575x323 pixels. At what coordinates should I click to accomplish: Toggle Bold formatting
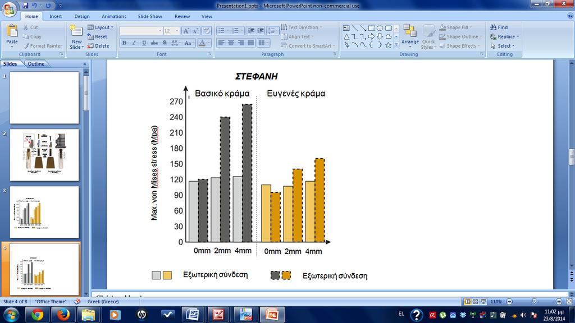pos(124,43)
